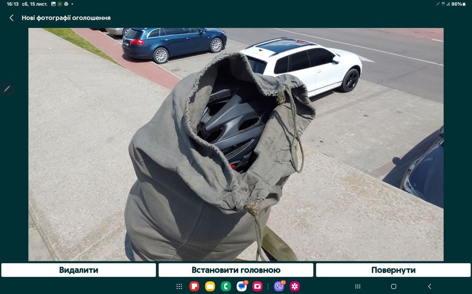Click the Повернути button
The image size is (472, 294).
(393, 270)
